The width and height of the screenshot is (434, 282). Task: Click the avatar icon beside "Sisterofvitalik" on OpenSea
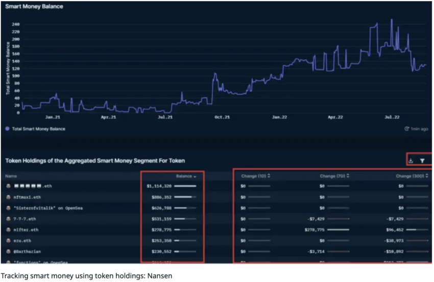click(8, 208)
